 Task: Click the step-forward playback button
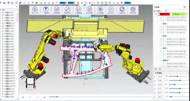(45, 97)
